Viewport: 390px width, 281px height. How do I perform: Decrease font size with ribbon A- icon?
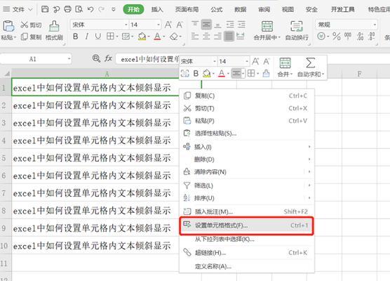(x=180, y=25)
